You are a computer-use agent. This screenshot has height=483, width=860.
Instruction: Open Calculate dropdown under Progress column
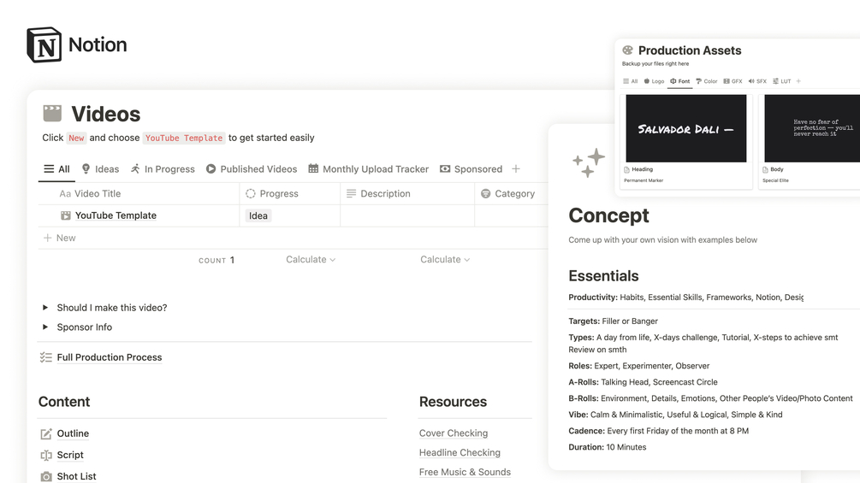(311, 260)
